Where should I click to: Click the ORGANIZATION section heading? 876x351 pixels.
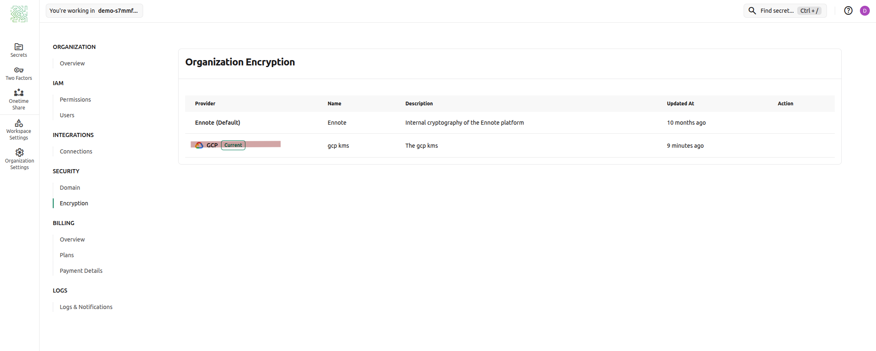coord(74,47)
